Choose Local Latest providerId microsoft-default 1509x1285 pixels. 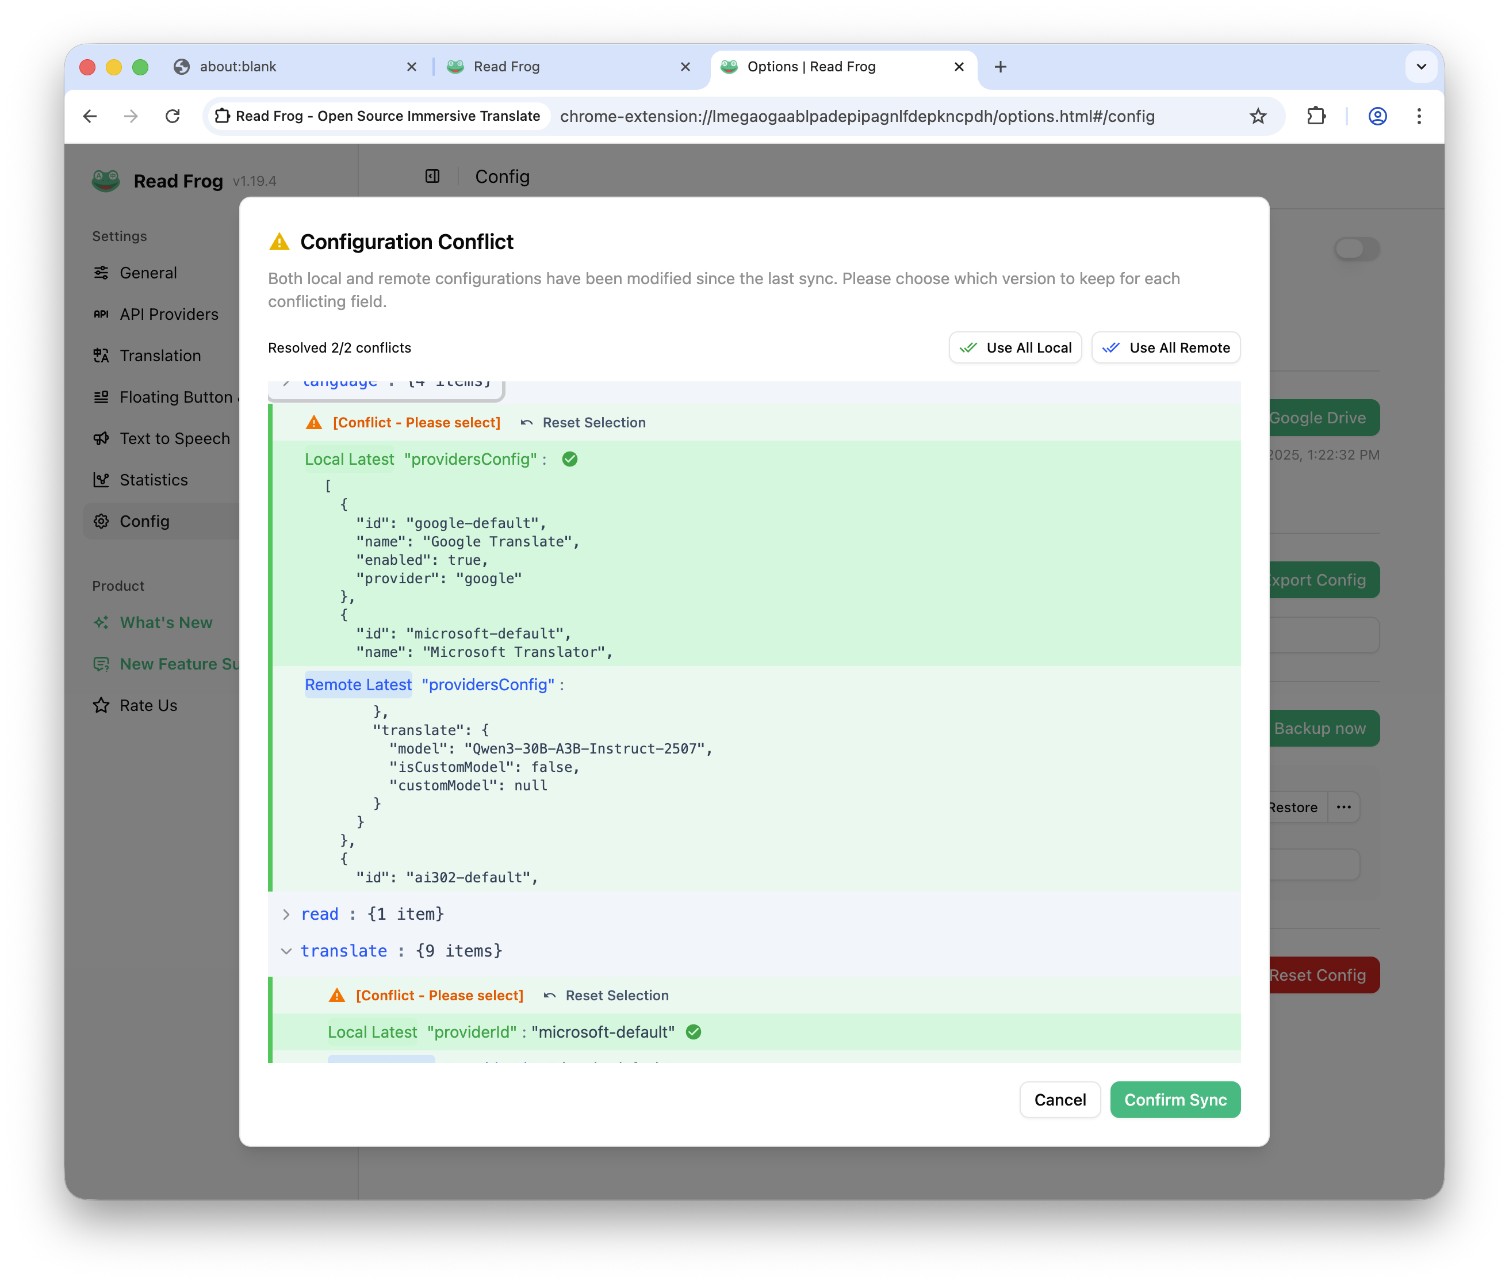(x=373, y=1031)
